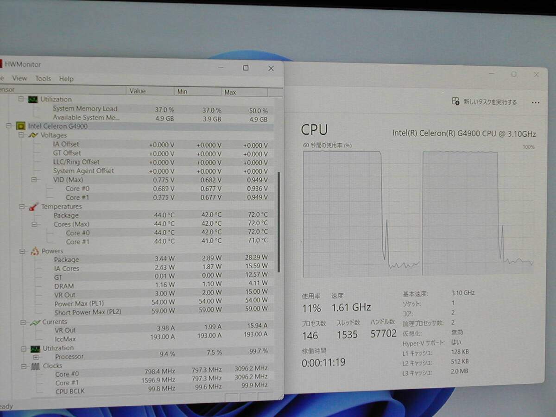The height and width of the screenshot is (417, 556).
Task: Select the Package power row
Action: tap(137, 259)
